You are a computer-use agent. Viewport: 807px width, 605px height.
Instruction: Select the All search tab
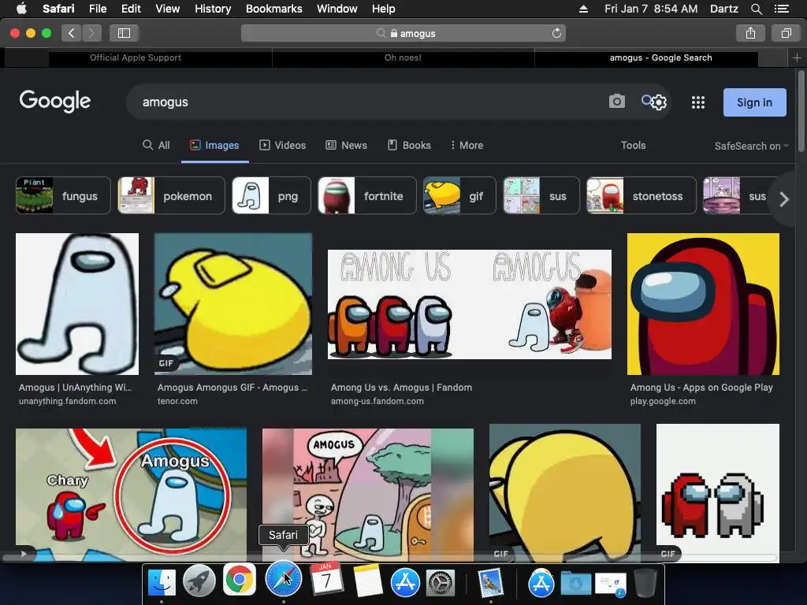point(156,146)
